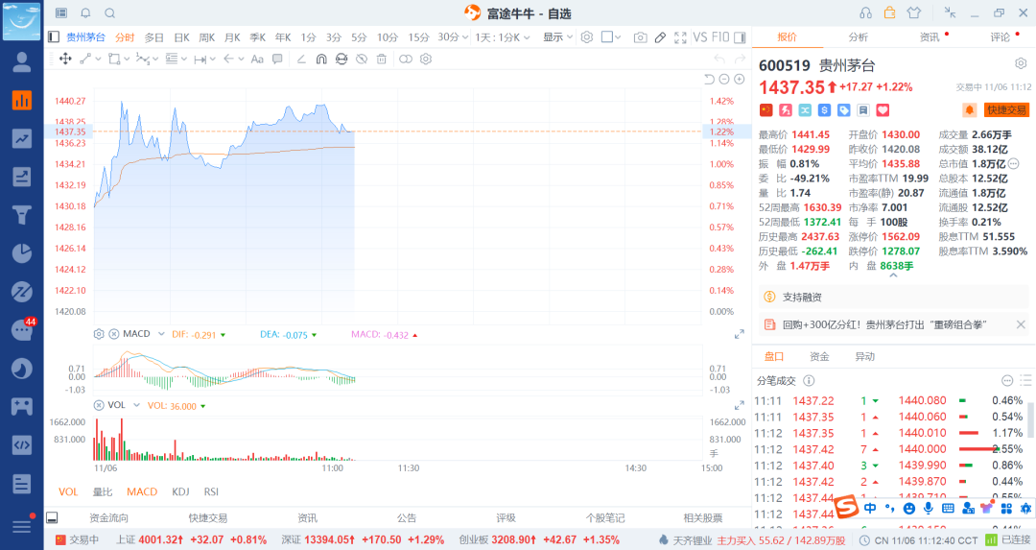
Task: Toggle hide drawings eye-slash icon
Action: point(362,59)
